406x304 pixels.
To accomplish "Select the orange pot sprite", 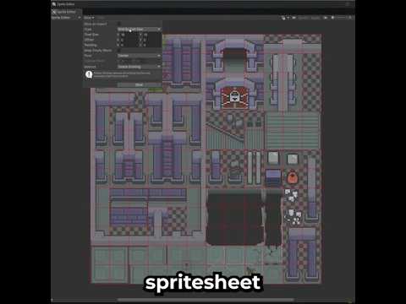I will click(292, 177).
